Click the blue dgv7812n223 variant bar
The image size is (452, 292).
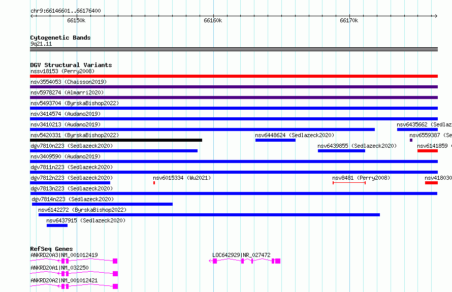(70, 183)
